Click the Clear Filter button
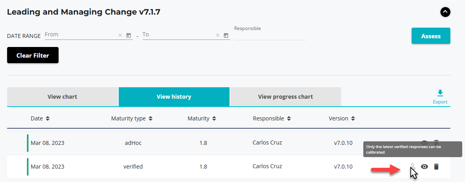This screenshot has height=182, width=465. click(x=33, y=55)
